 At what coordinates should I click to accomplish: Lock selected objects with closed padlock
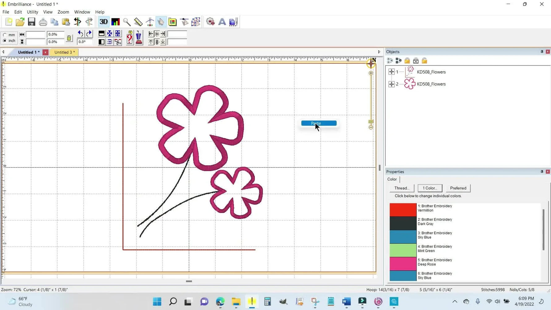point(407,61)
